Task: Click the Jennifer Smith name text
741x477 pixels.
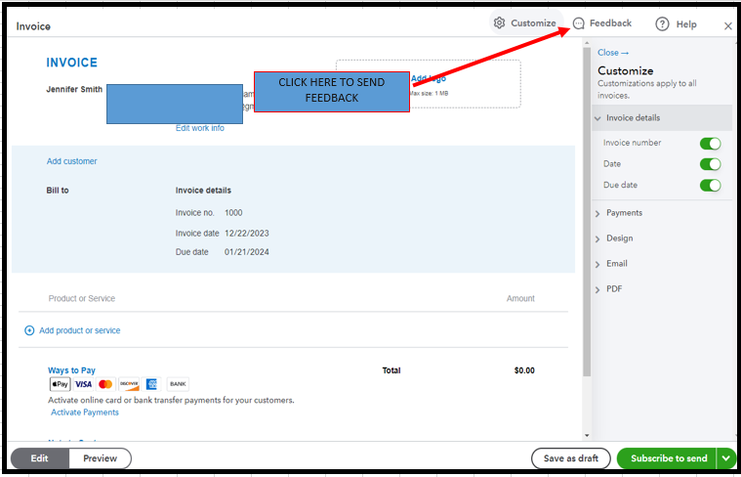Action: 74,90
